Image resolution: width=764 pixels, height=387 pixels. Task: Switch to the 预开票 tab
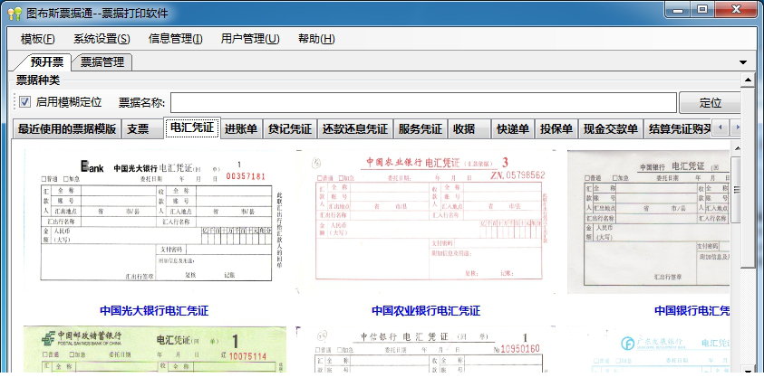point(45,61)
